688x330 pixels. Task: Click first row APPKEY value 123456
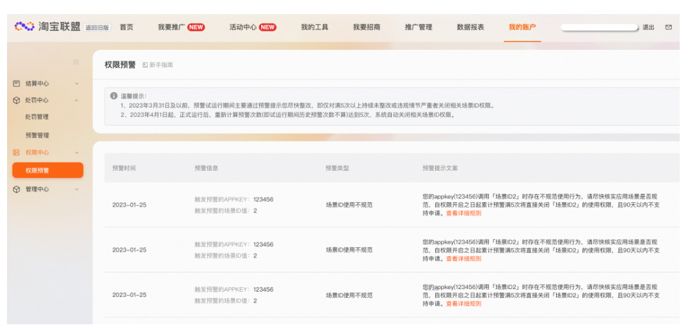(x=263, y=200)
